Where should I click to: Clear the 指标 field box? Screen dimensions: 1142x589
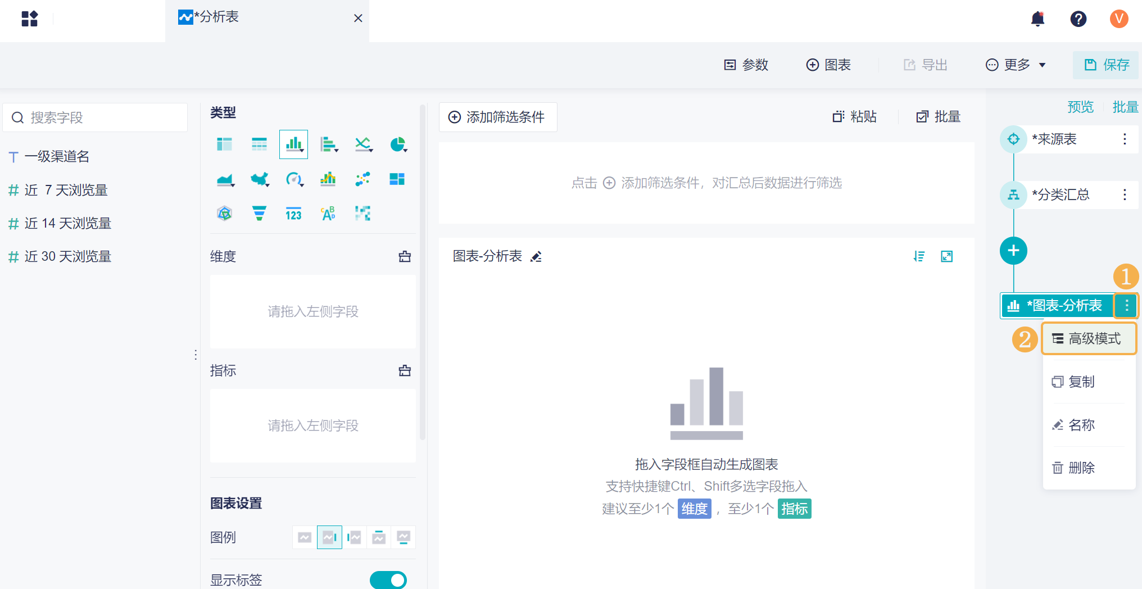[405, 371]
